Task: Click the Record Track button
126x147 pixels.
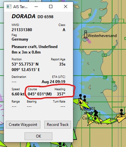Action: (x=58, y=125)
